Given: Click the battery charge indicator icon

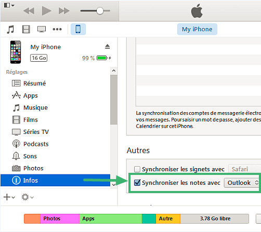Looking at the screenshot, I should [x=103, y=58].
